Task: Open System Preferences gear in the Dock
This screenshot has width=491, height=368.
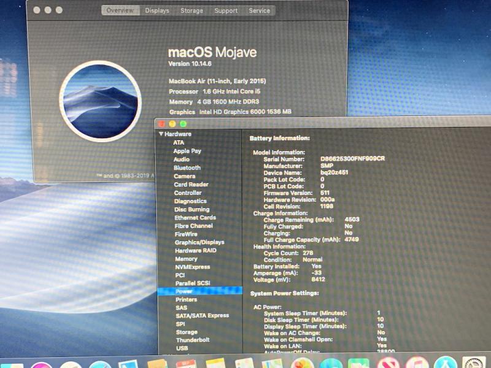Action: 473,363
